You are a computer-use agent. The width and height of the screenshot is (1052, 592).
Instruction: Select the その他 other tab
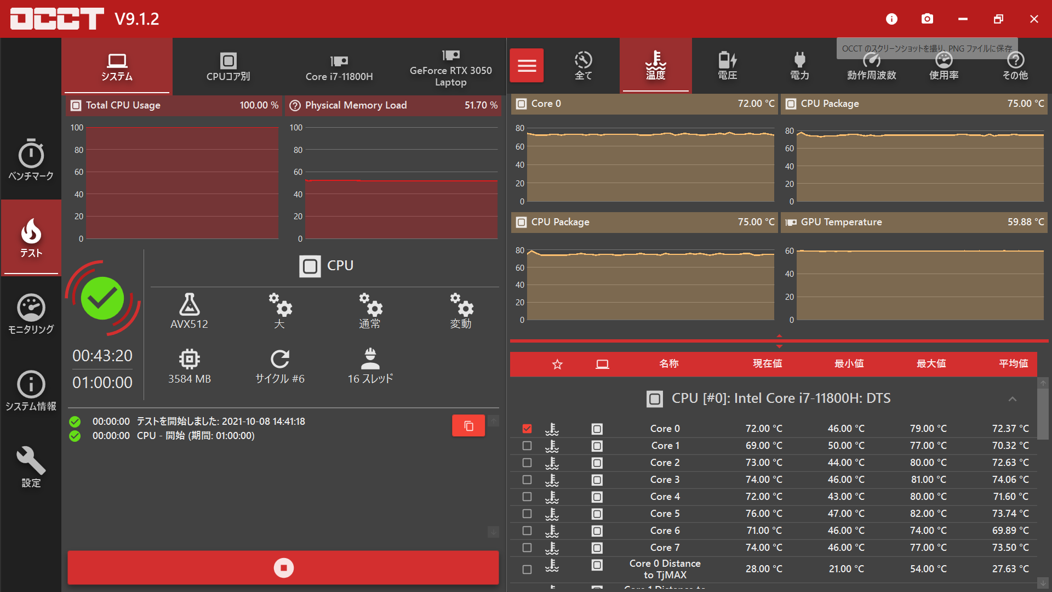tap(1015, 66)
